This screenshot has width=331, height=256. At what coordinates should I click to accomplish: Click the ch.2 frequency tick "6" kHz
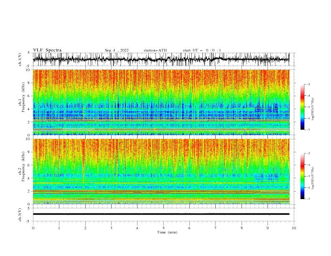click(x=29, y=165)
